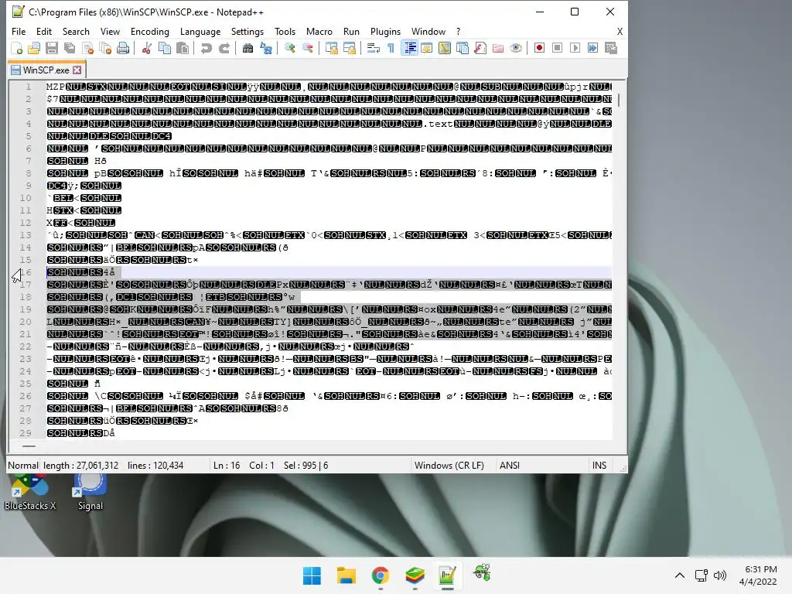792x594 pixels.
Task: Open the Edit menu
Action: pyautogui.click(x=44, y=31)
